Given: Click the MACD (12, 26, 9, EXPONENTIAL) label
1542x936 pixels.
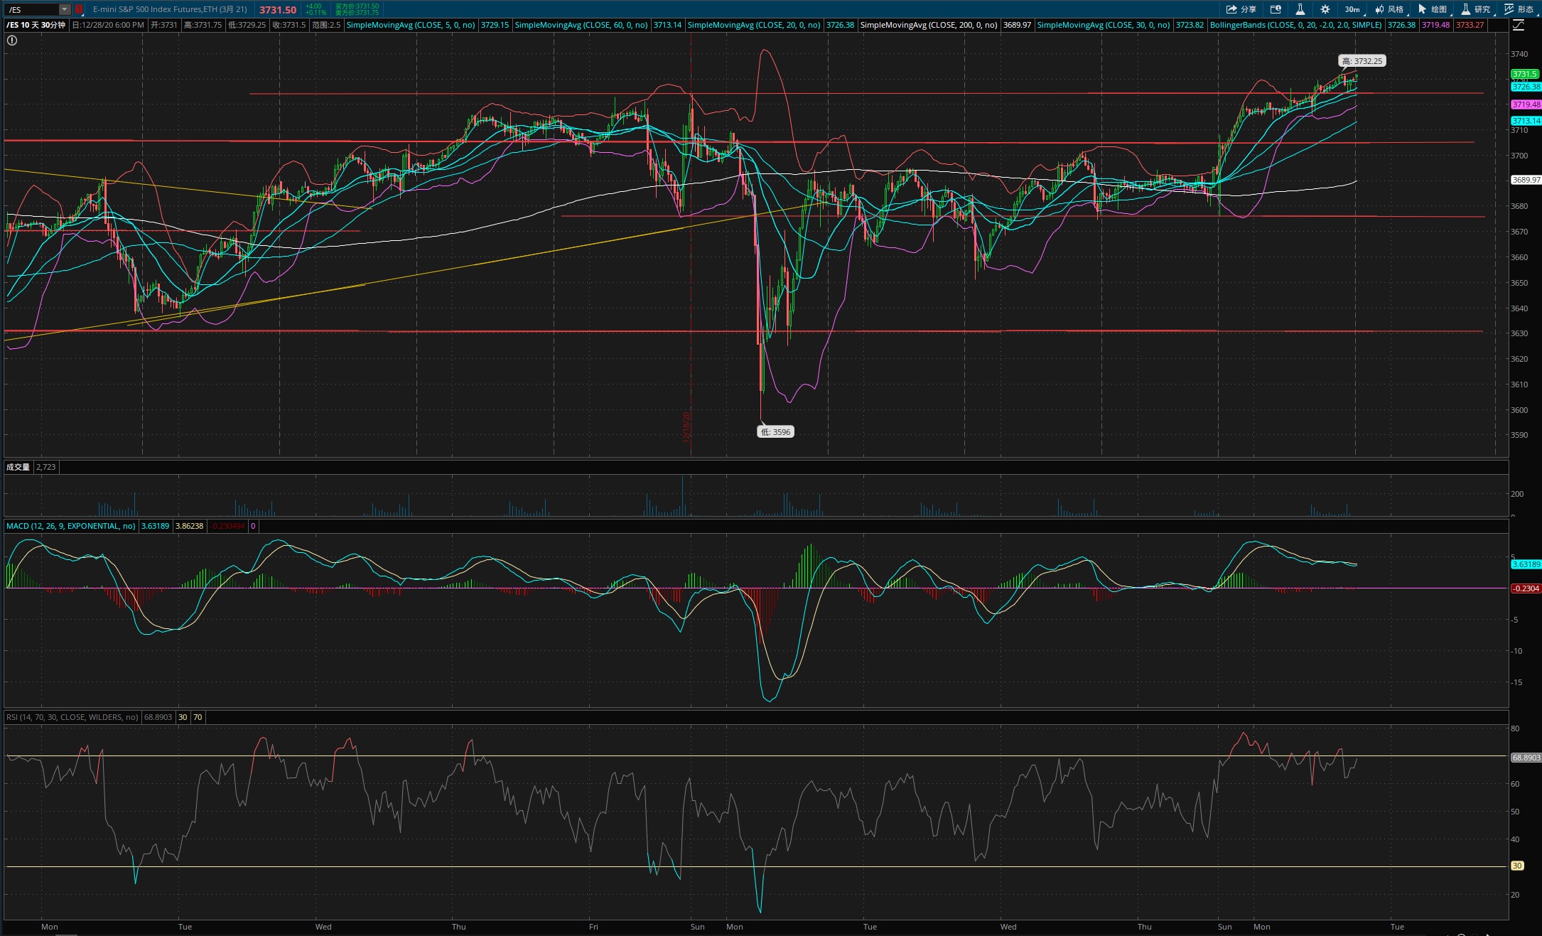Looking at the screenshot, I should pos(71,526).
